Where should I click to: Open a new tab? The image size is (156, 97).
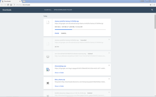point(24,1)
